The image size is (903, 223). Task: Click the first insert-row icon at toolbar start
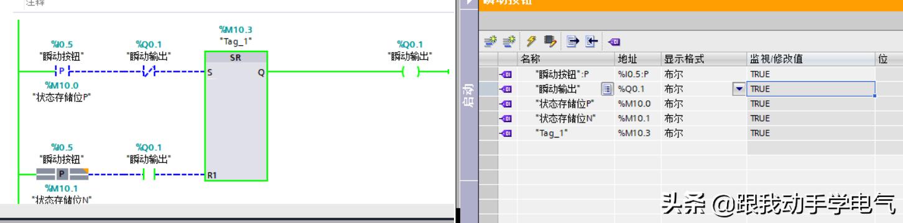[x=491, y=42]
